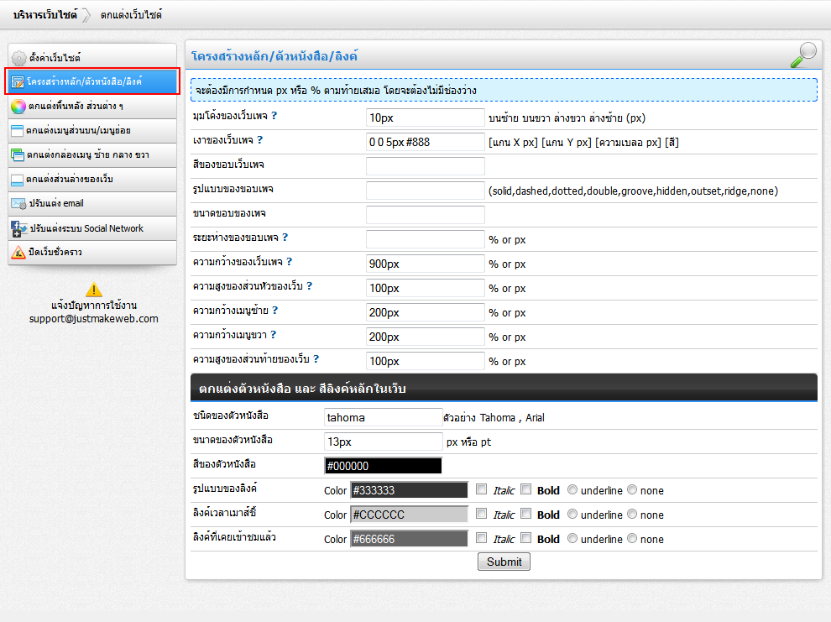Image resolution: width=831 pixels, height=622 pixels.
Task: Click the ความสูงของส่วนท้ายของเว็บ field
Action: (425, 361)
